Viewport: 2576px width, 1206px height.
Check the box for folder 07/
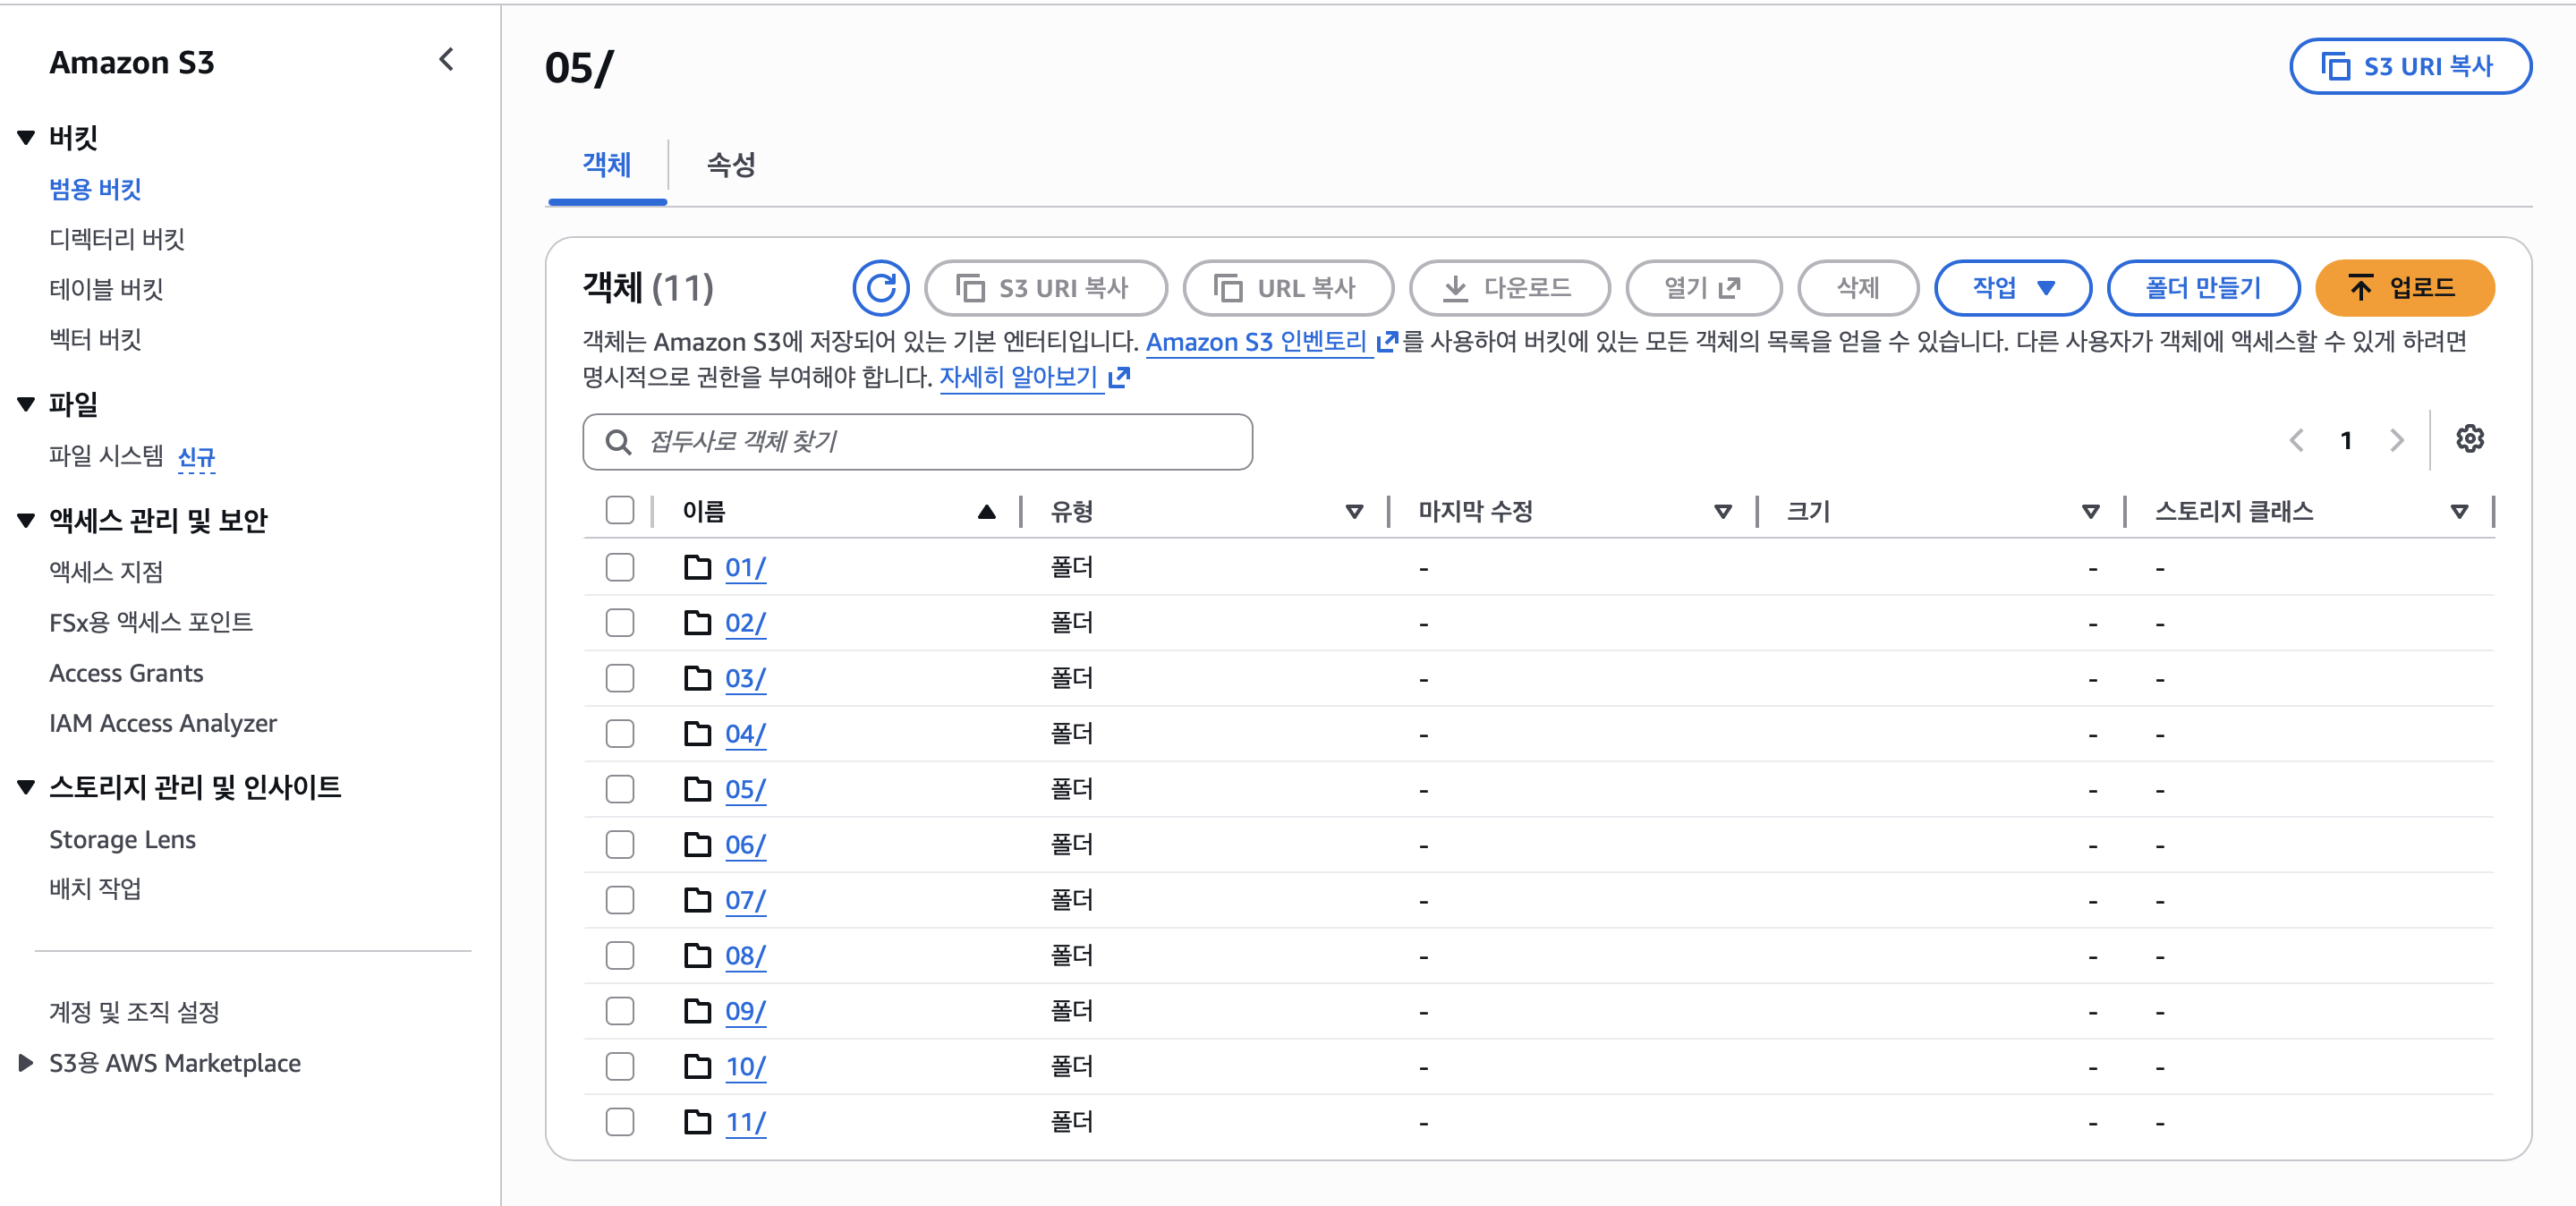620,900
